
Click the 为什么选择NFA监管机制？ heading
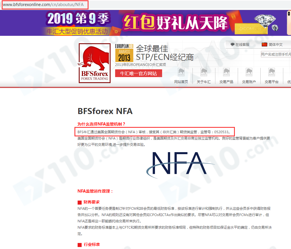click(x=101, y=124)
